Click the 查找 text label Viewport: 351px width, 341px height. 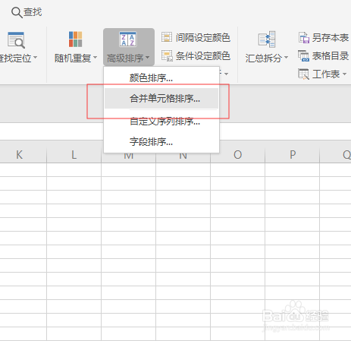[x=33, y=12]
